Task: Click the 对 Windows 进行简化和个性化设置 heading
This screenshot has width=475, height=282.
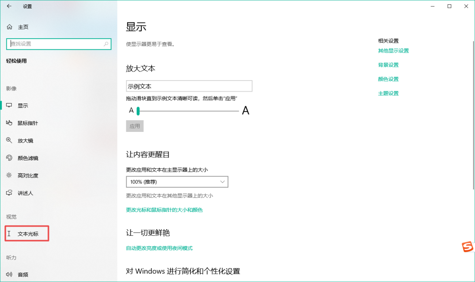Action: point(183,271)
